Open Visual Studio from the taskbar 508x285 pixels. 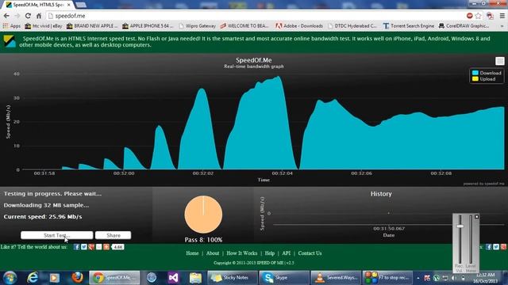click(173, 278)
